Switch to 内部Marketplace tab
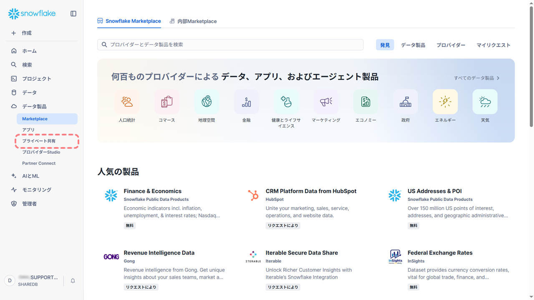Screen dimensions: 534x300 193,21
